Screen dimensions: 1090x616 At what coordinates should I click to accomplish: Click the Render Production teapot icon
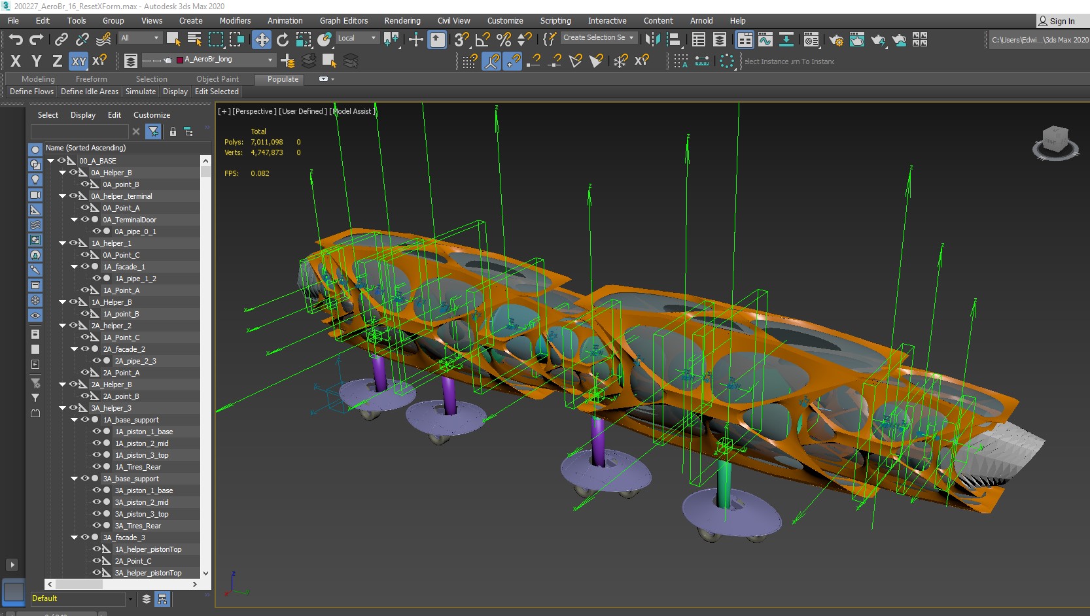[878, 40]
